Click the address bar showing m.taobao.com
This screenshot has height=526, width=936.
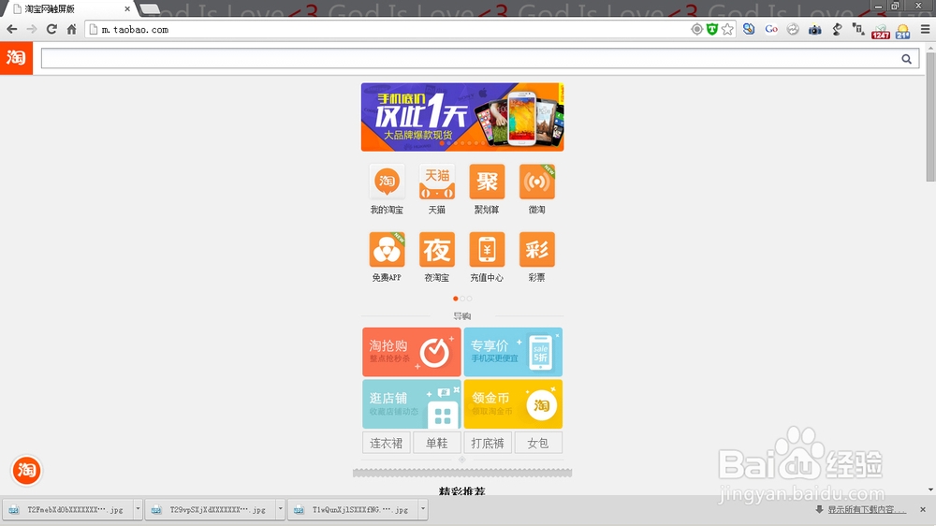388,29
